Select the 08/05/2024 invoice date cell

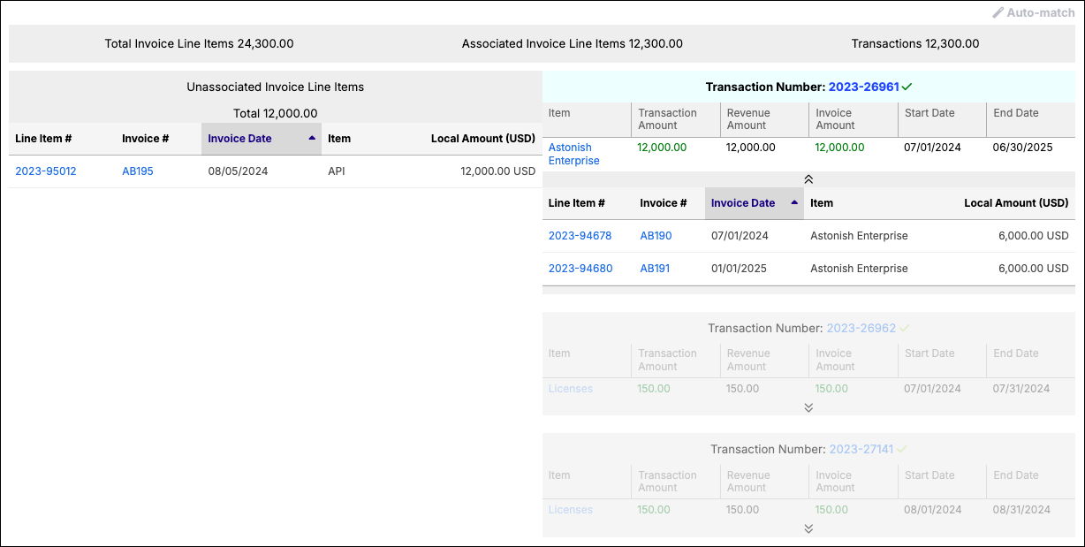click(x=238, y=171)
